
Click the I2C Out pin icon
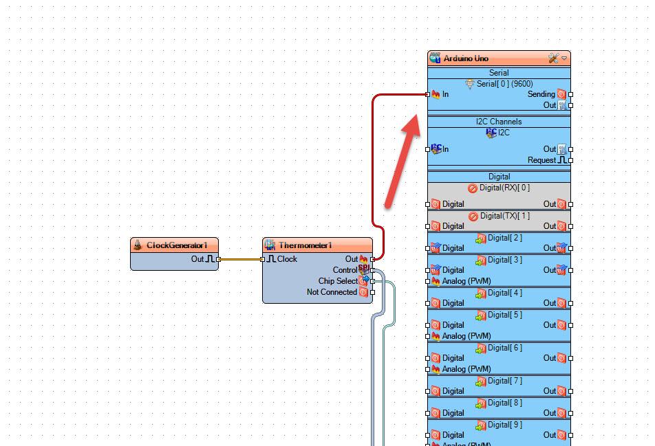click(x=561, y=149)
